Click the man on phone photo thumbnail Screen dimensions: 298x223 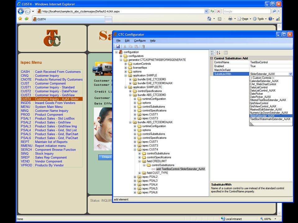(x=103, y=129)
